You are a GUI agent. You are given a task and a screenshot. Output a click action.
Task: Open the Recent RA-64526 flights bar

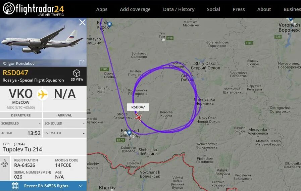tap(43, 186)
